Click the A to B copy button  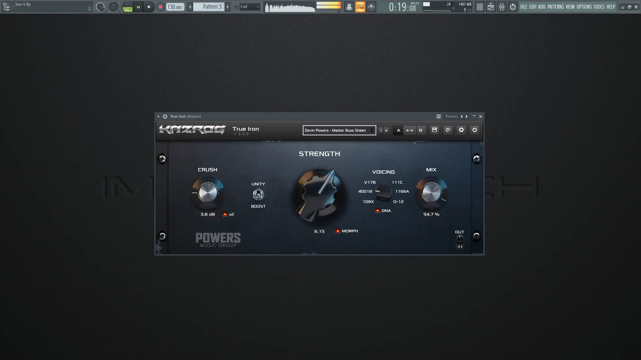(409, 130)
